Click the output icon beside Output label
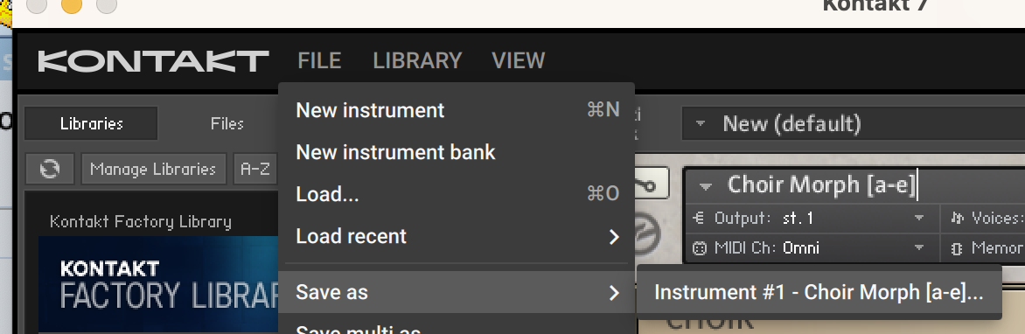The width and height of the screenshot is (1025, 334). pos(700,218)
